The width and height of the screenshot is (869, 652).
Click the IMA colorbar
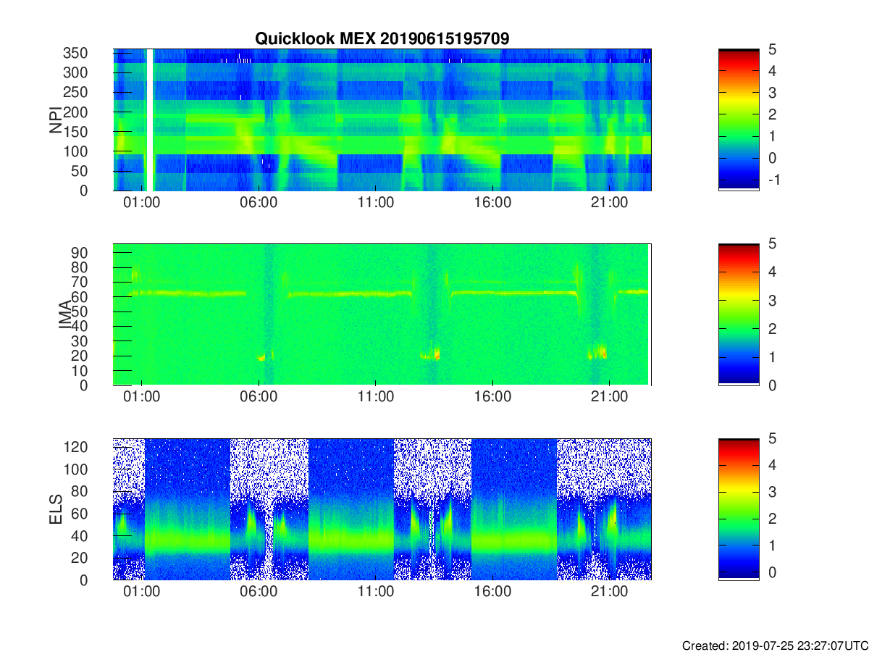click(x=739, y=314)
